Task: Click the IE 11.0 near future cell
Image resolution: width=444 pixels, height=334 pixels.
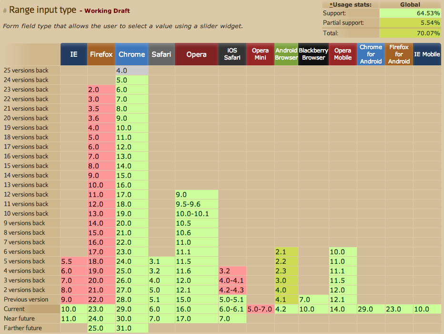Action: tap(74, 319)
